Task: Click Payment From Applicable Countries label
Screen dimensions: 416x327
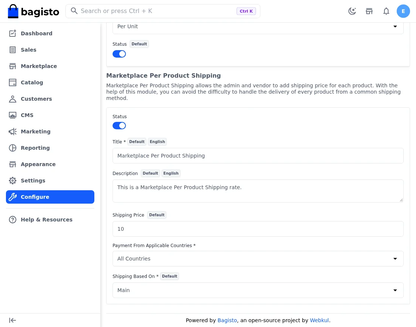Action: pos(154,246)
